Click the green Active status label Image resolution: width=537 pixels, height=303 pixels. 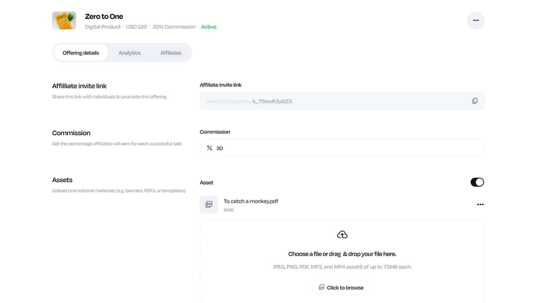click(208, 27)
